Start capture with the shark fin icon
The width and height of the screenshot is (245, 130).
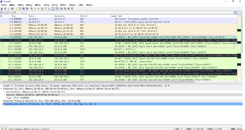(2, 9)
